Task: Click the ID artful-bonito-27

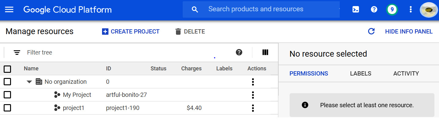Action: [x=126, y=95]
